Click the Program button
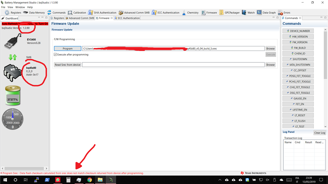 tap(68, 48)
